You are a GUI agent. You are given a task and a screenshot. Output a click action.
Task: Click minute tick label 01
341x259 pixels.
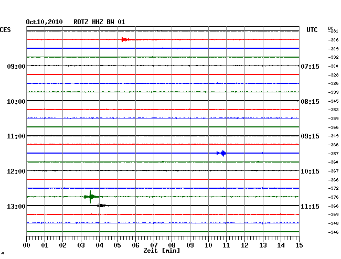[45, 245]
